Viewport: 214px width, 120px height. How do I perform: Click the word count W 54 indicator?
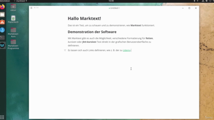pos(36,8)
